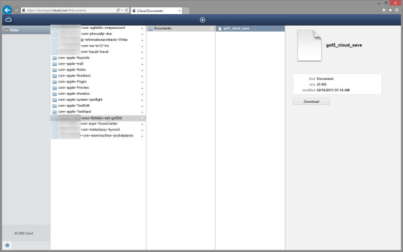Go back with the browser back arrow
Image resolution: width=403 pixels, height=252 pixels.
pyautogui.click(x=7, y=10)
